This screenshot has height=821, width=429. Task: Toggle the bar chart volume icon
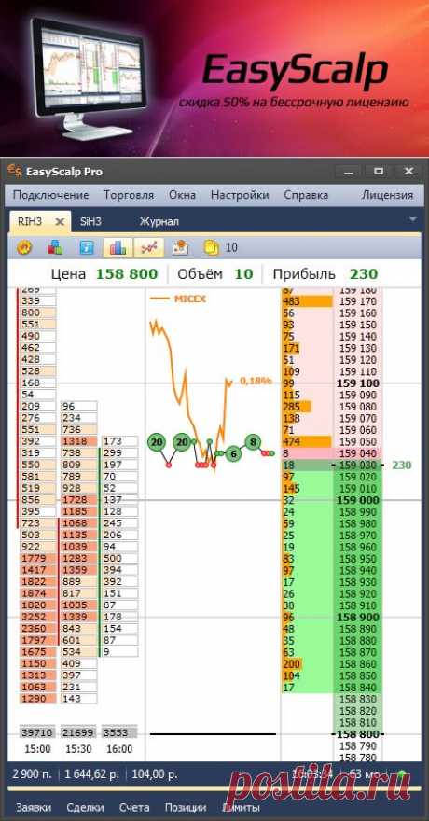coord(118,247)
